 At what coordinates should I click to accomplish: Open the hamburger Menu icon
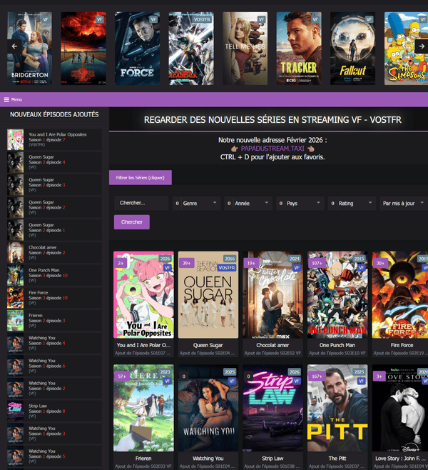(x=6, y=99)
